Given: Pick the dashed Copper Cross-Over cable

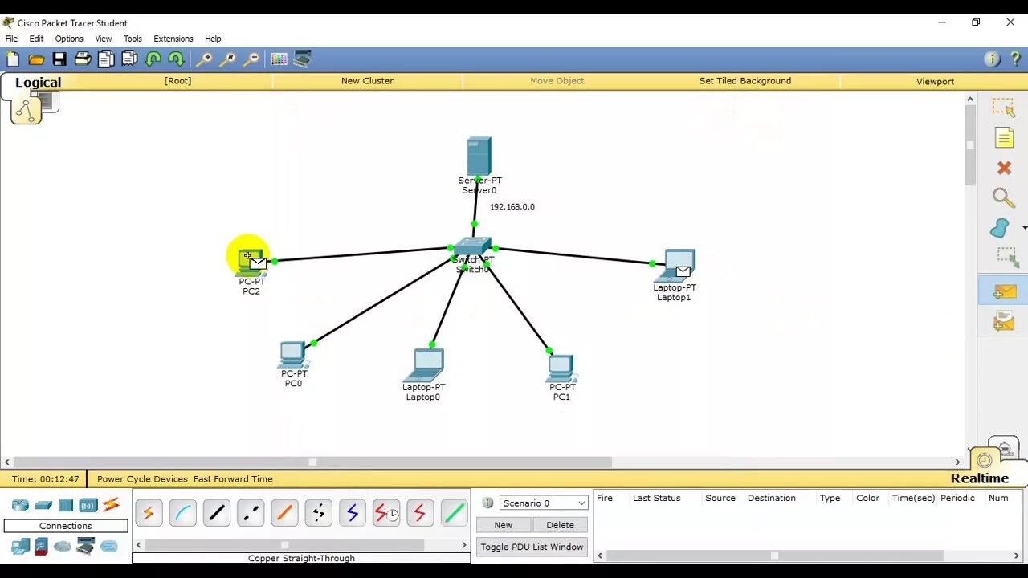Looking at the screenshot, I should coord(251,512).
